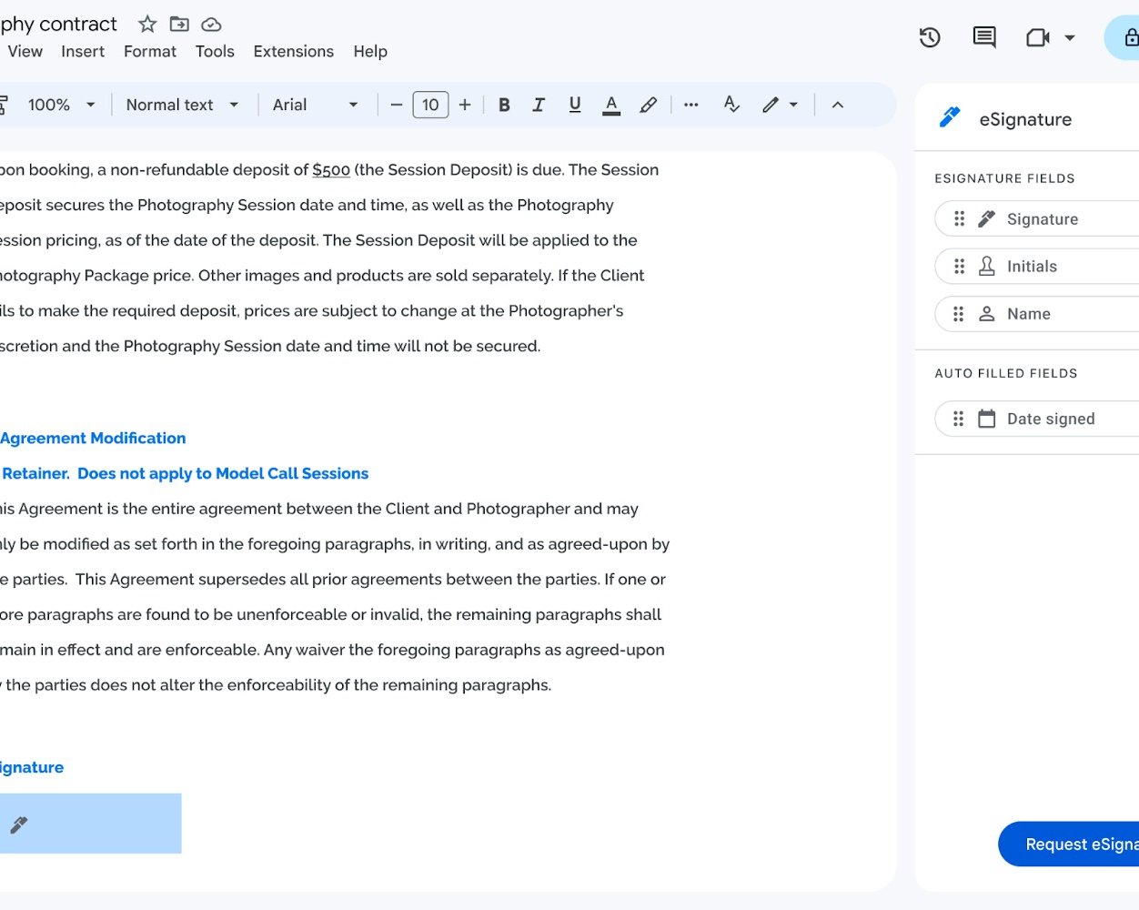The height and width of the screenshot is (910, 1139).
Task: Toggle underline formatting
Action: [x=575, y=105]
